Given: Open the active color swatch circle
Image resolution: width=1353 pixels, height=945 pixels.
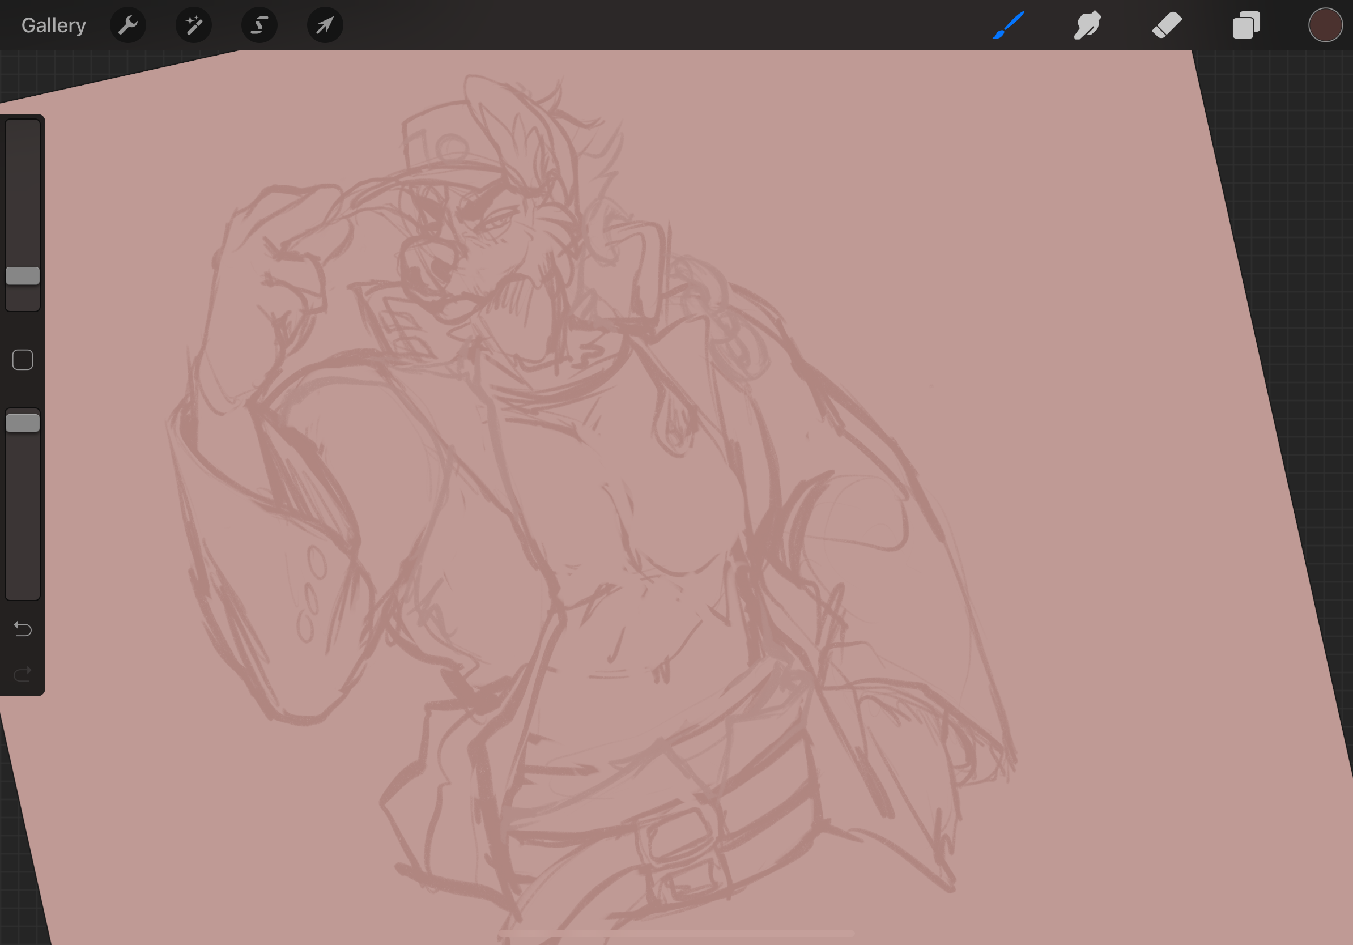Looking at the screenshot, I should tap(1325, 25).
